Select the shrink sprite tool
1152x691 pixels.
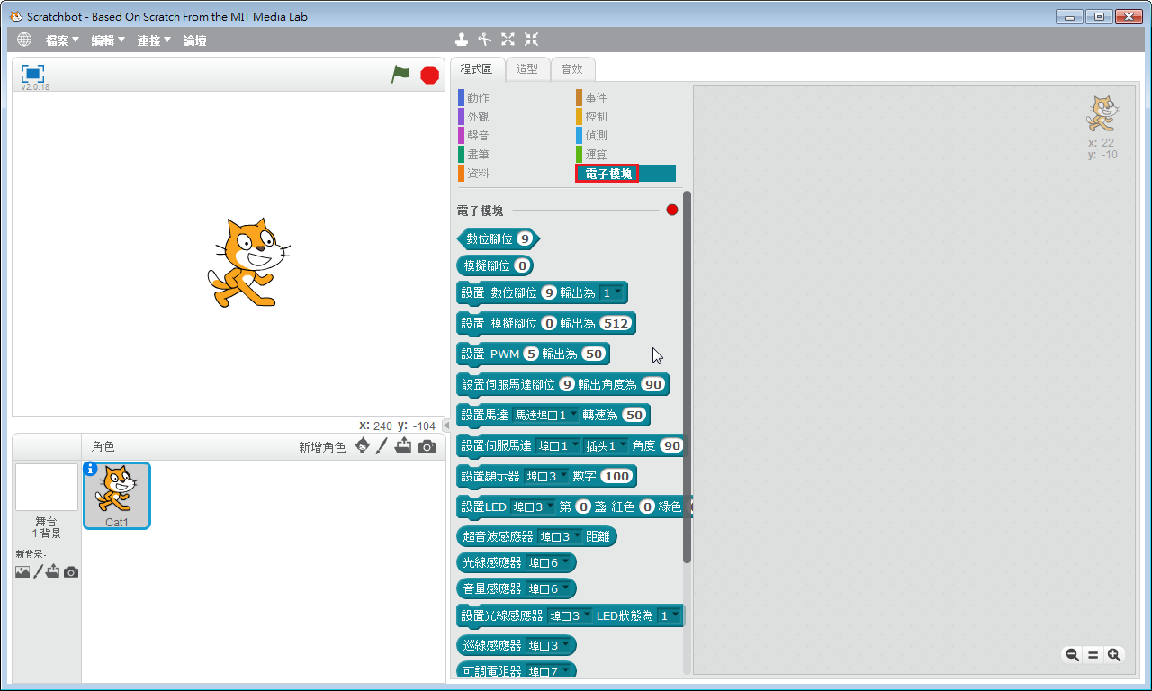point(532,39)
